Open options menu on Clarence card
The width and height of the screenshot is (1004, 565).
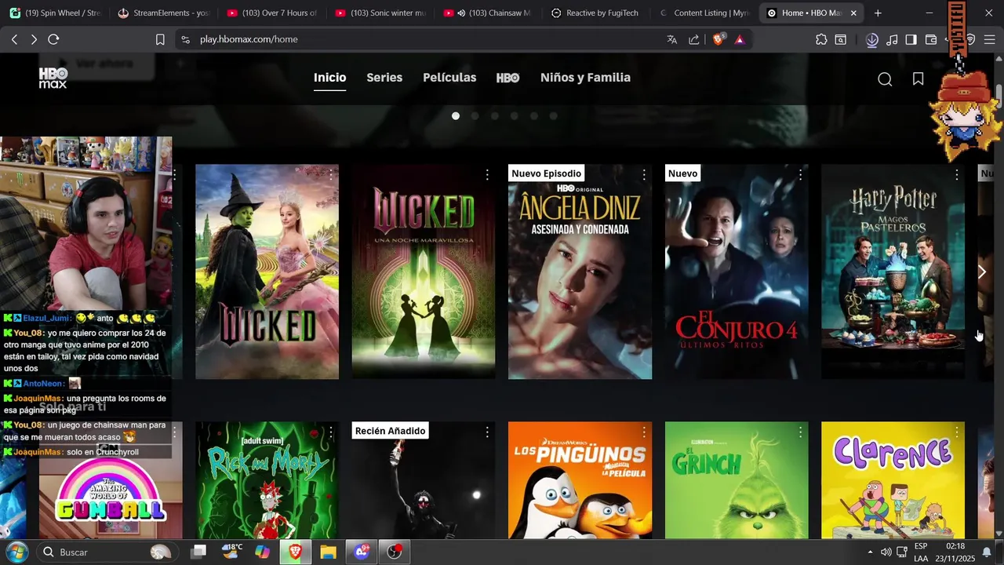pos(957,432)
